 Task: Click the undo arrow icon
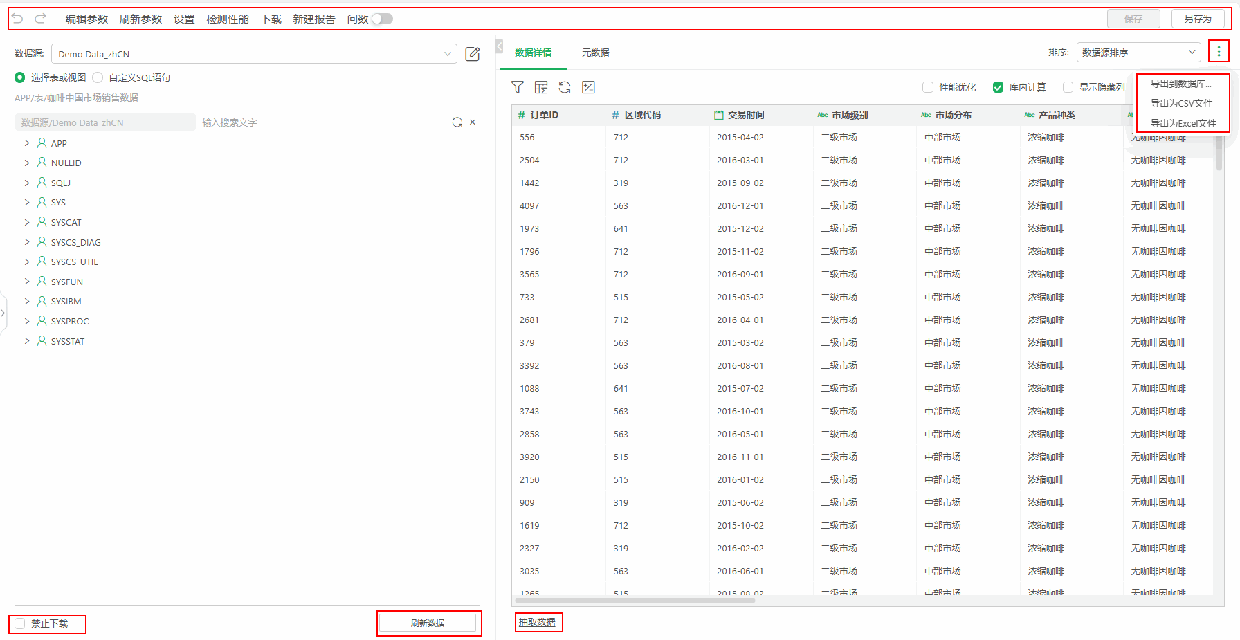tap(18, 19)
